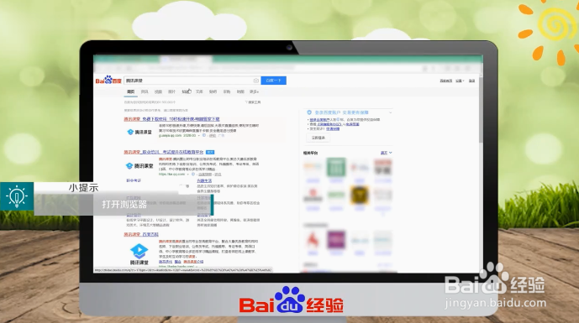The width and height of the screenshot is (579, 323).
Task: Go to 百度首页 link at top right
Action: tap(446, 81)
